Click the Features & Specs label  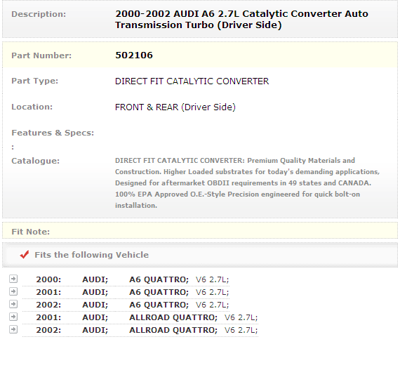53,133
